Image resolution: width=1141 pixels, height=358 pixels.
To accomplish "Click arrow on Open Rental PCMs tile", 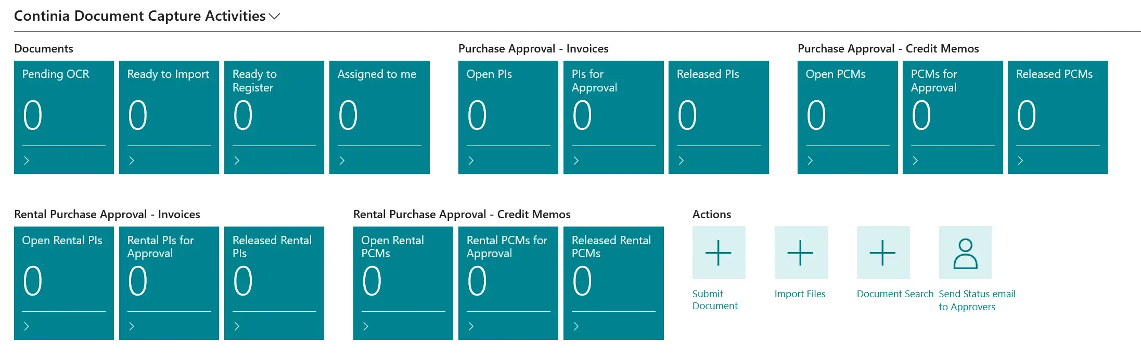I will [x=366, y=326].
